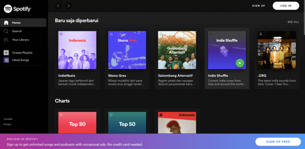Viewport: 305px width, 149px height.
Task: Click the SIGN UP link
Action: (x=259, y=6)
